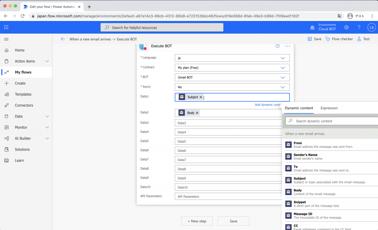The width and height of the screenshot is (378, 230).
Task: Open the browser guest profile button
Action: 356,16
